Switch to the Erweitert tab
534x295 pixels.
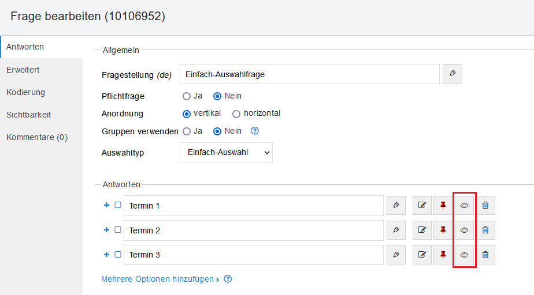23,70
